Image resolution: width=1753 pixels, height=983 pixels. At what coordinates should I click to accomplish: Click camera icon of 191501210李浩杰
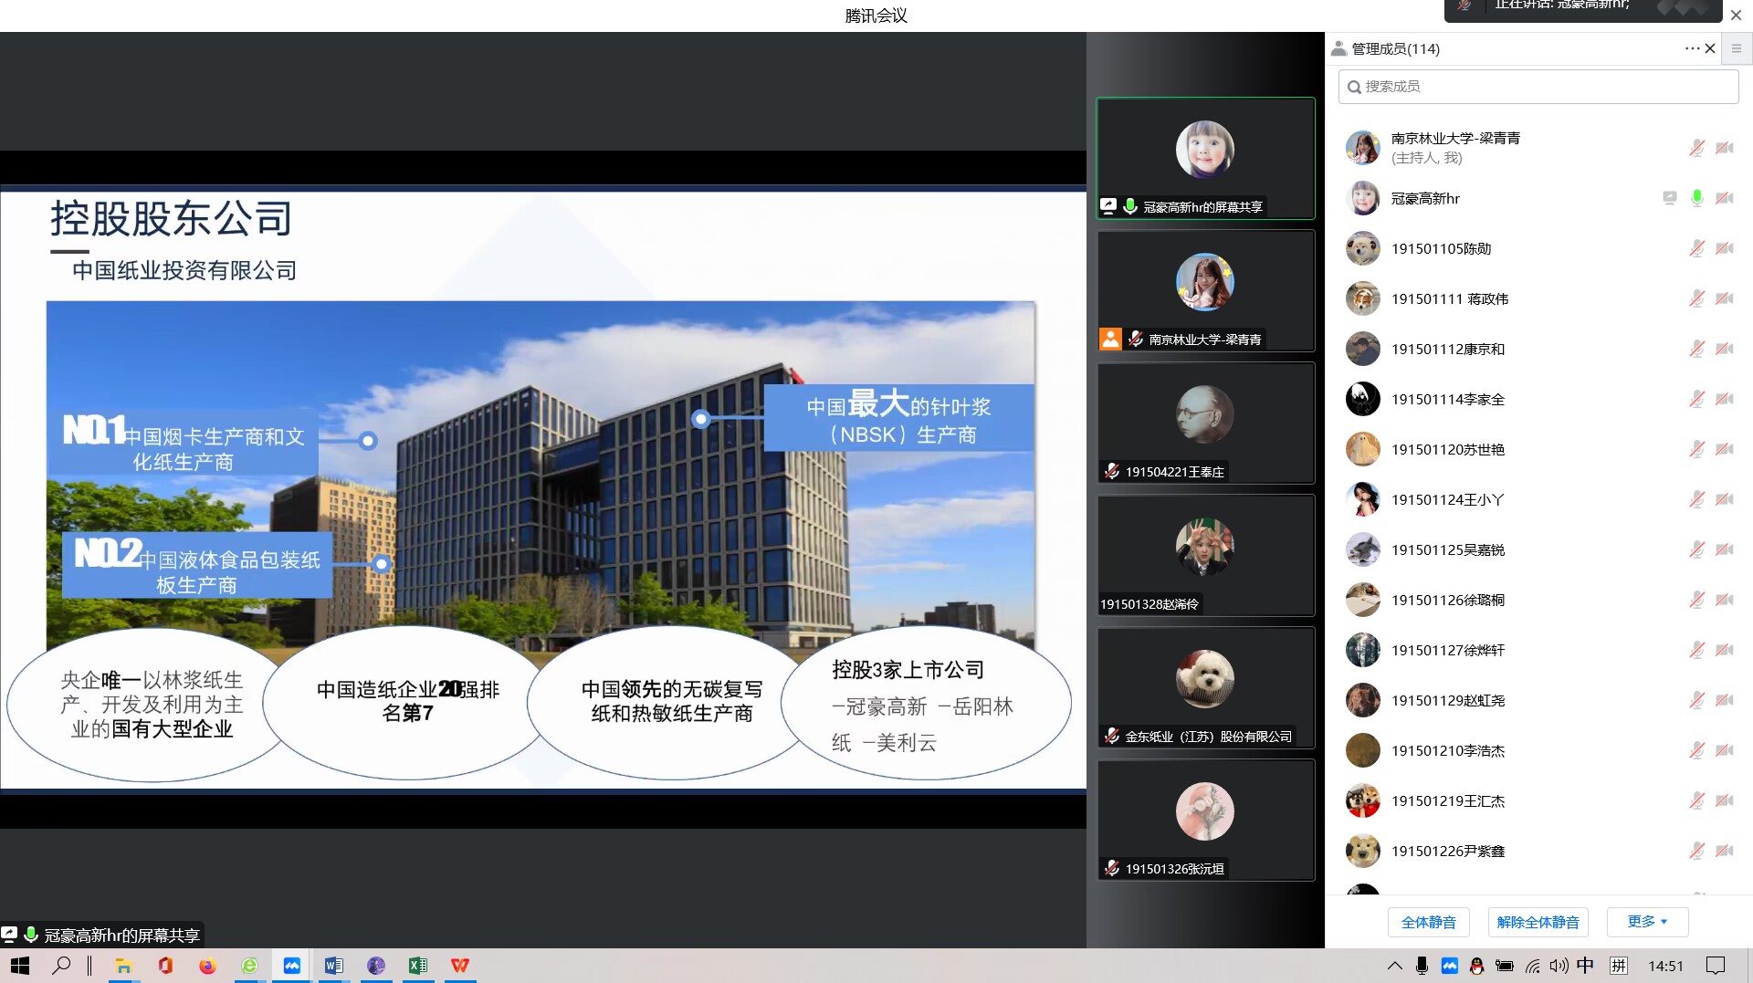[x=1724, y=750]
